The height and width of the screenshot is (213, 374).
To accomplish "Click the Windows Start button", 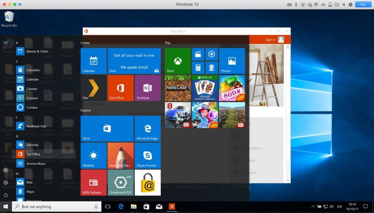I will [x=6, y=206].
